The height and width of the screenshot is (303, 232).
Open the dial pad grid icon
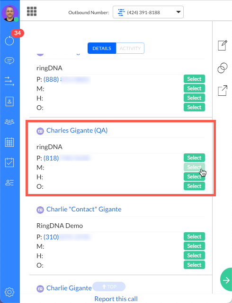point(32,11)
